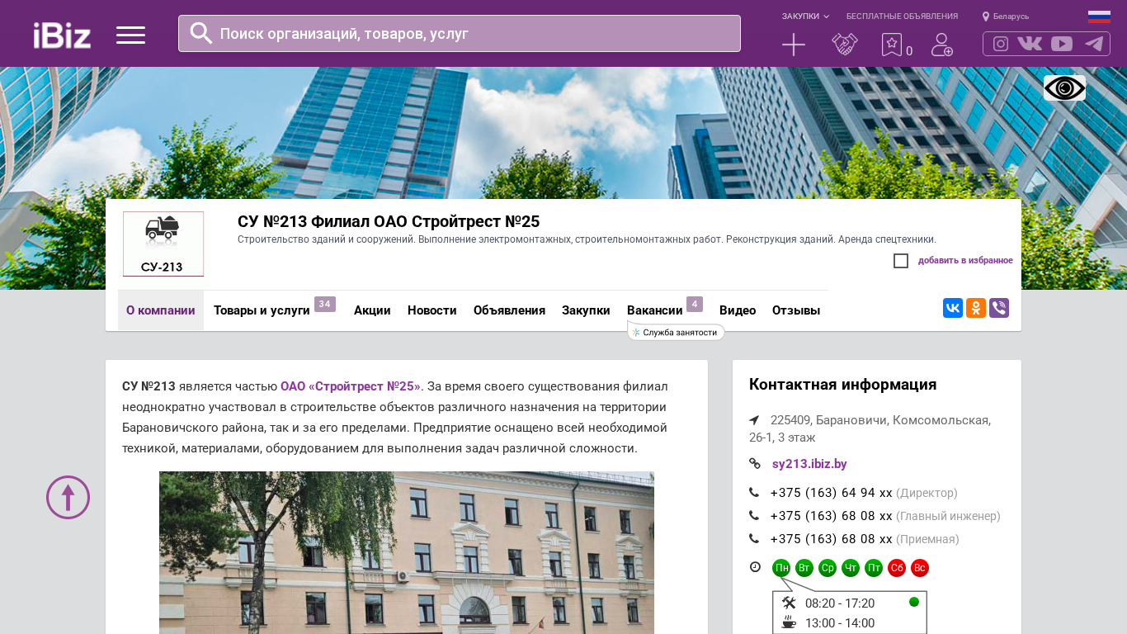The height and width of the screenshot is (634, 1127).
Task: Click the location pin icon near Беларусь
Action: coord(985,17)
